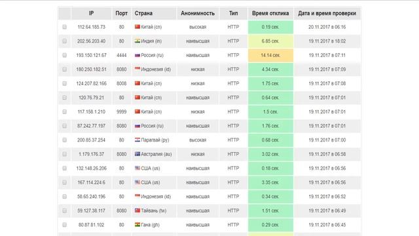Click anonymity низкая in 1.179.176.37 row
The image size is (419, 236).
(x=198, y=155)
